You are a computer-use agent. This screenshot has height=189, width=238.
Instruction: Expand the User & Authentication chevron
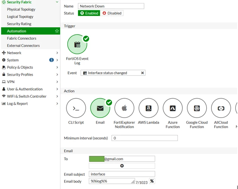click(x=57, y=89)
